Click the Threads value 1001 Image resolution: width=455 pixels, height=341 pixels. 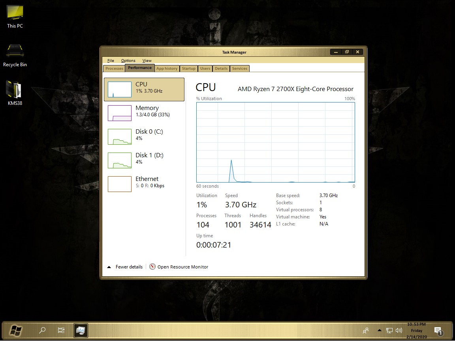(233, 225)
